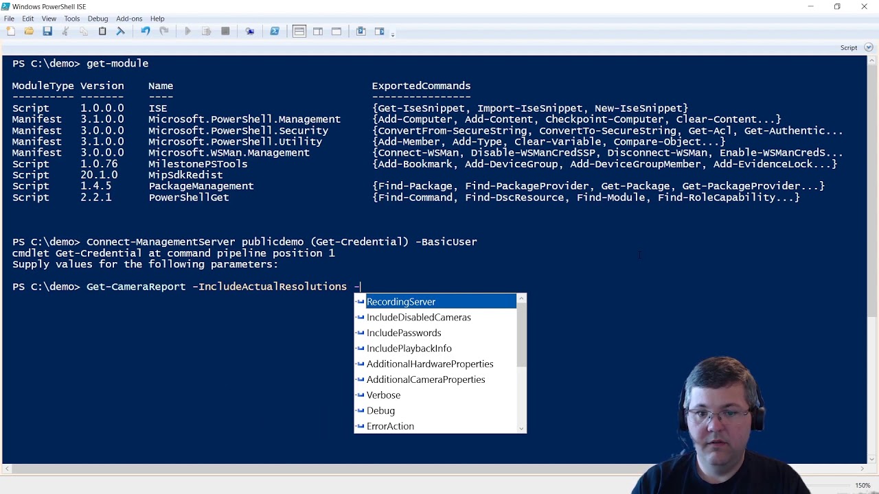879x494 pixels.
Task: Select Debug parameter in IntelliSense list
Action: tap(435, 410)
